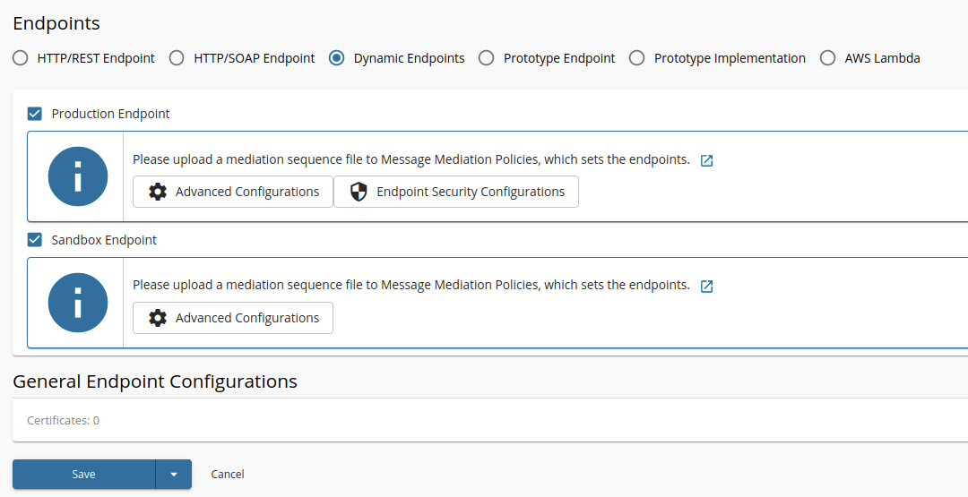Select the Dynamic Endpoints radio button
Screen dimensions: 968x497
tap(336, 58)
